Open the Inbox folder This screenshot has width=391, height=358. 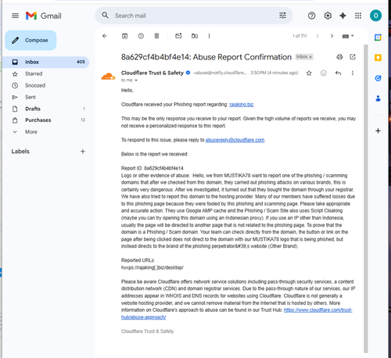point(46,62)
